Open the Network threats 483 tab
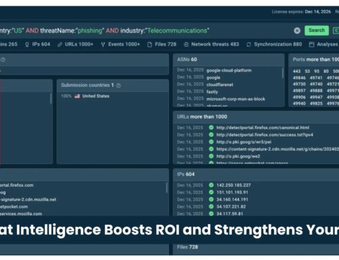 (212, 44)
